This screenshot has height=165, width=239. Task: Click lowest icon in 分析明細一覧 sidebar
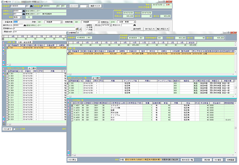[69, 154]
